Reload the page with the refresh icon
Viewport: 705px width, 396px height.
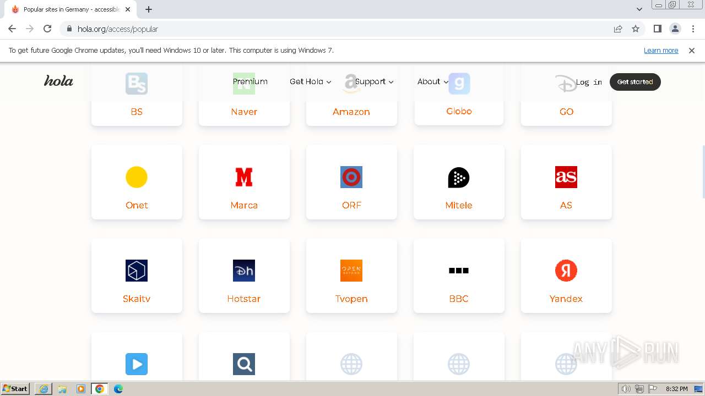click(47, 29)
